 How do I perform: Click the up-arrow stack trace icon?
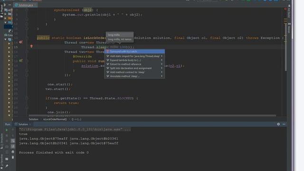[13, 130]
